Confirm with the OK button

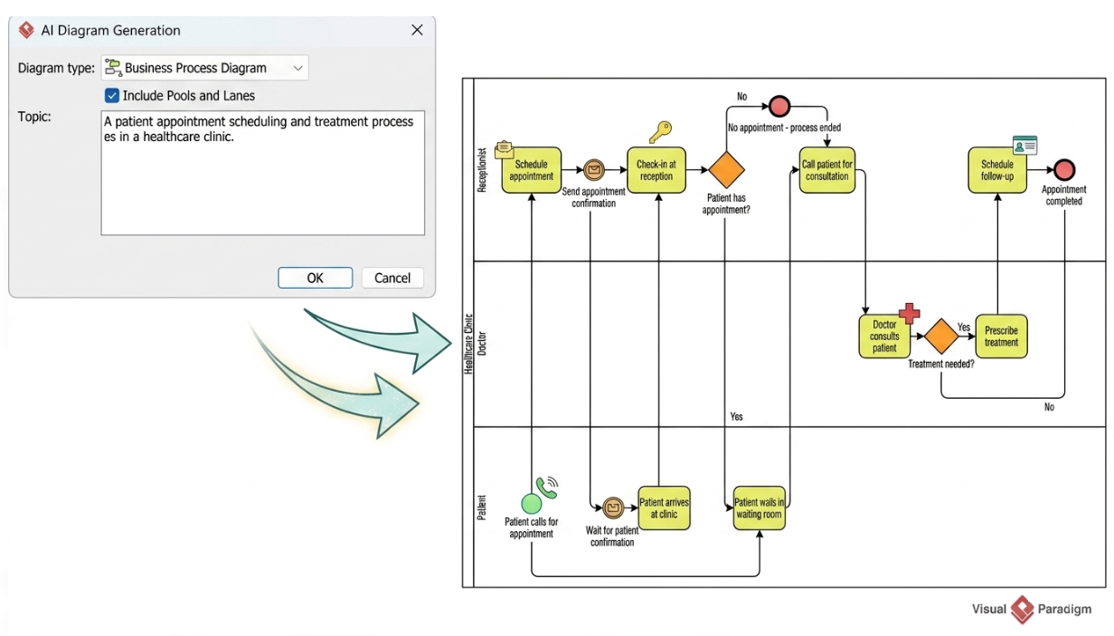click(315, 278)
